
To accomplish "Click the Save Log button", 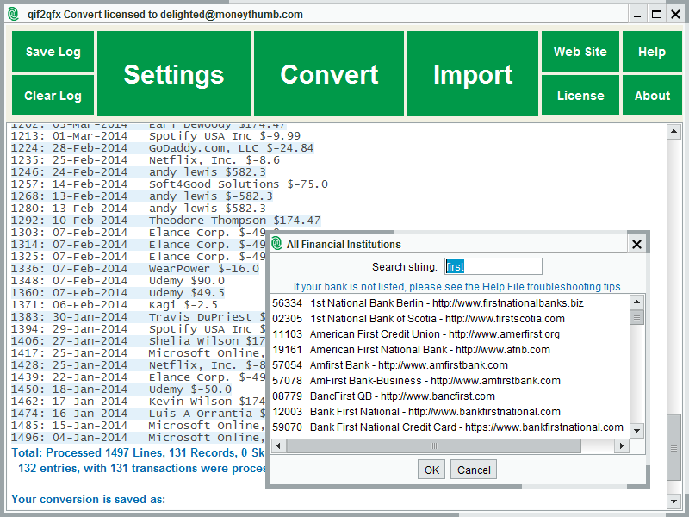I will click(x=53, y=52).
